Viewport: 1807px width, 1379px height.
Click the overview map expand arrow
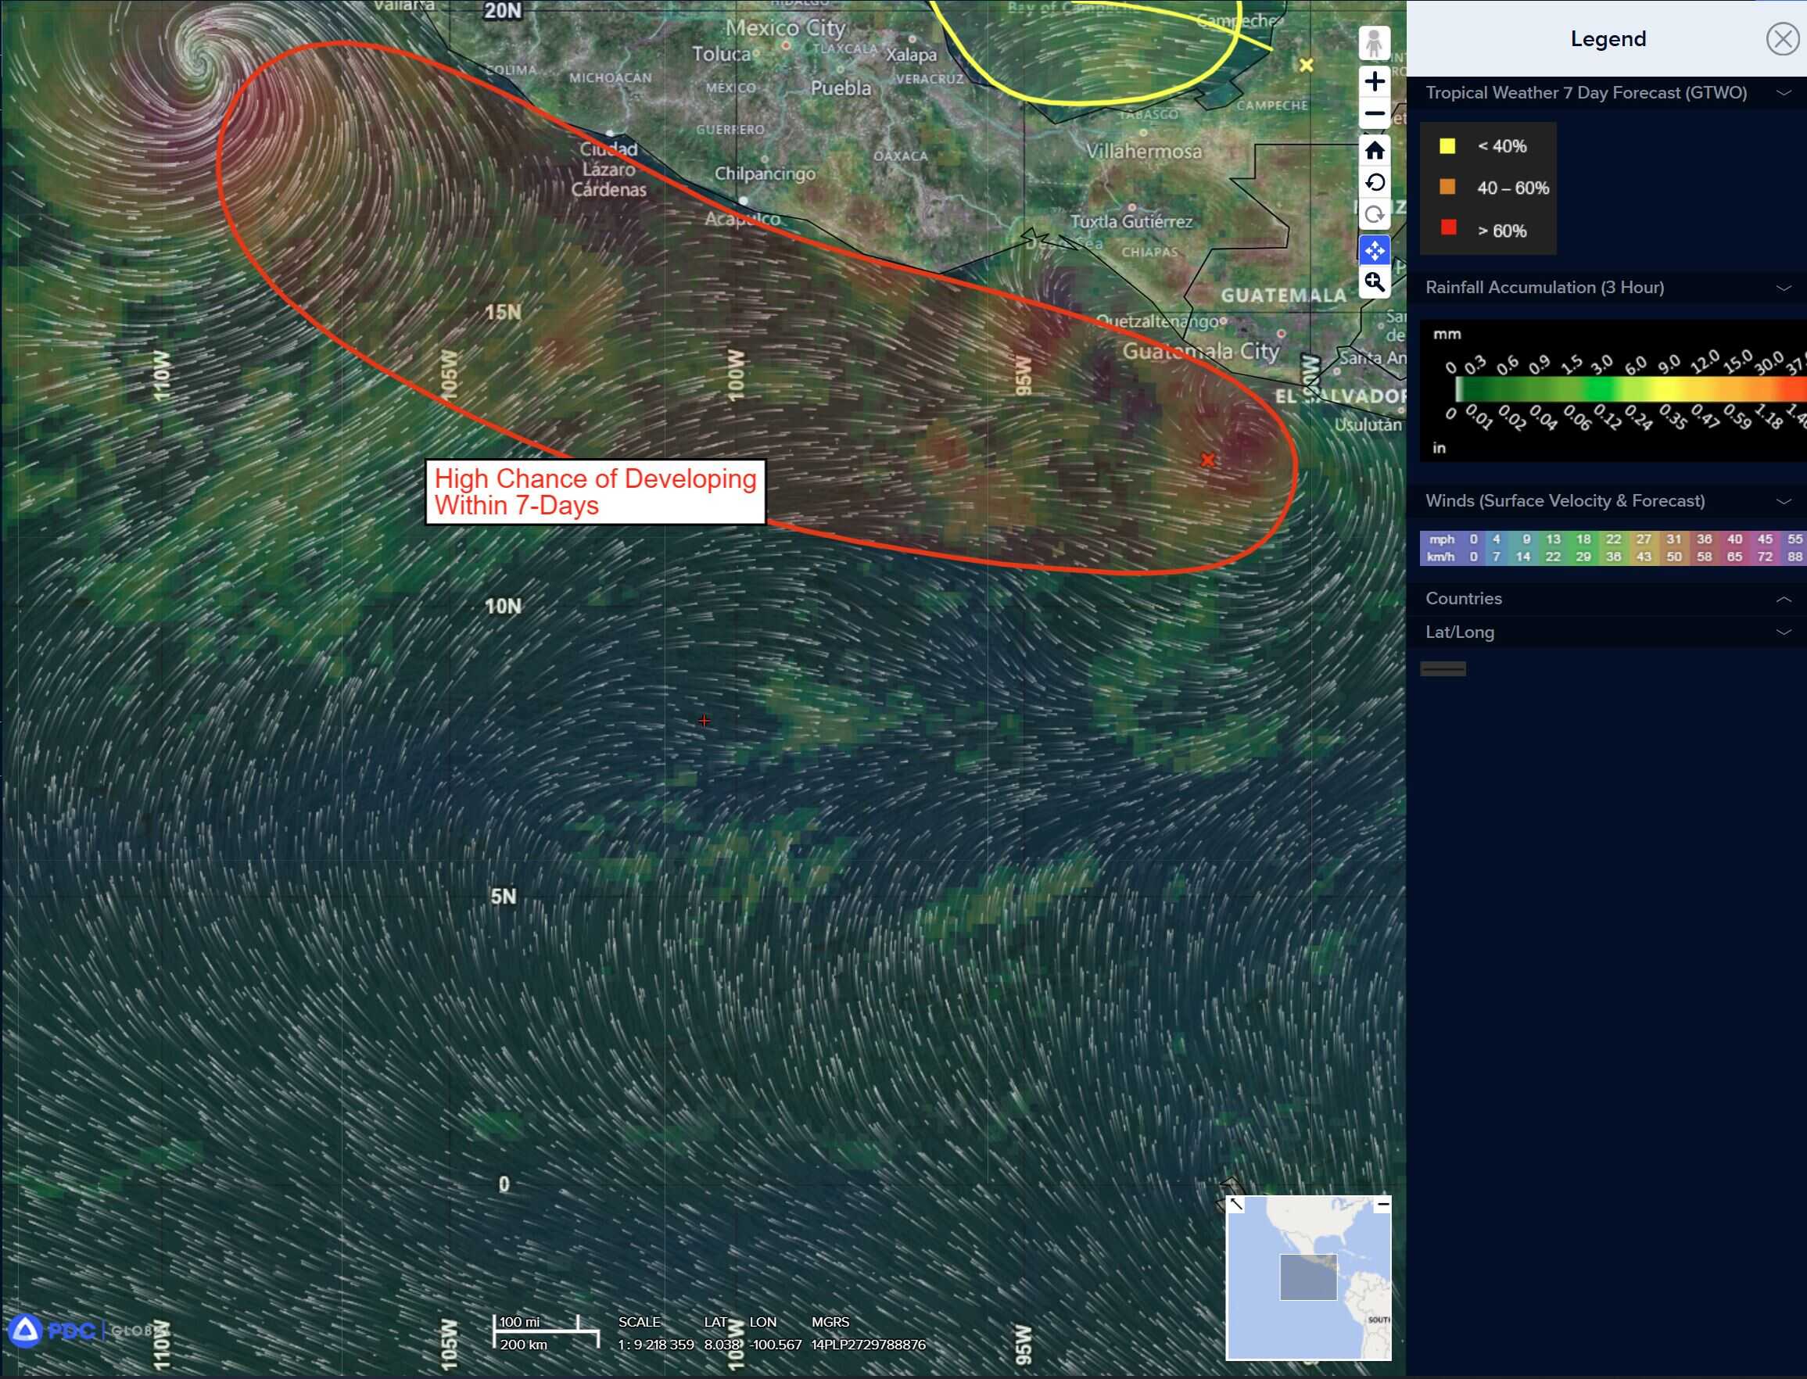coord(1236,1204)
